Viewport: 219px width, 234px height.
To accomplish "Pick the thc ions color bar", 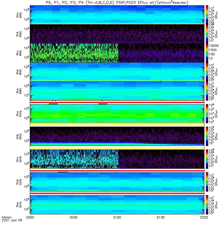I will pos(207,159).
